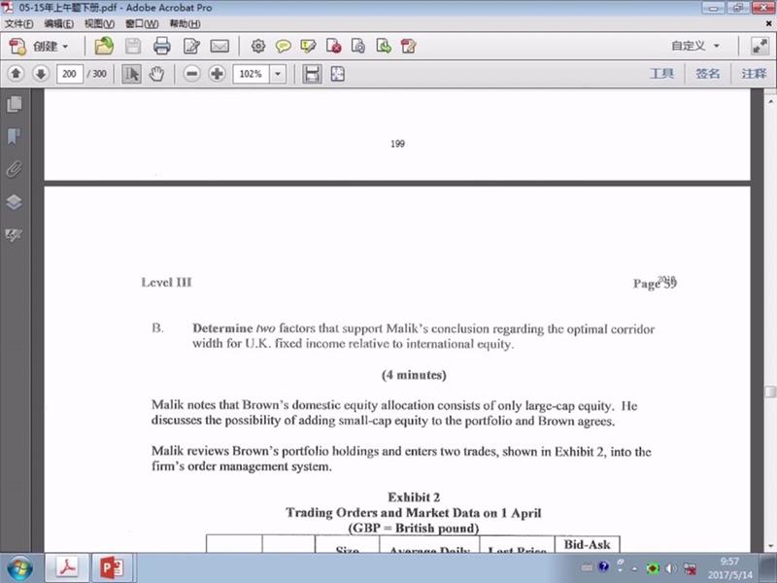
Task: Open the Windows Start button
Action: (x=19, y=568)
